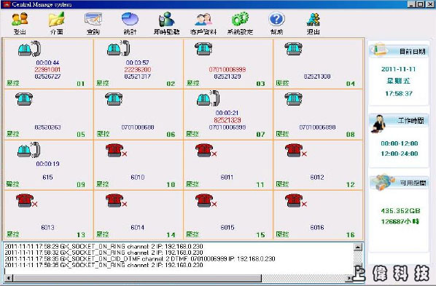
Task: Open 系統設定 green gears settings icon
Action: pos(240,20)
